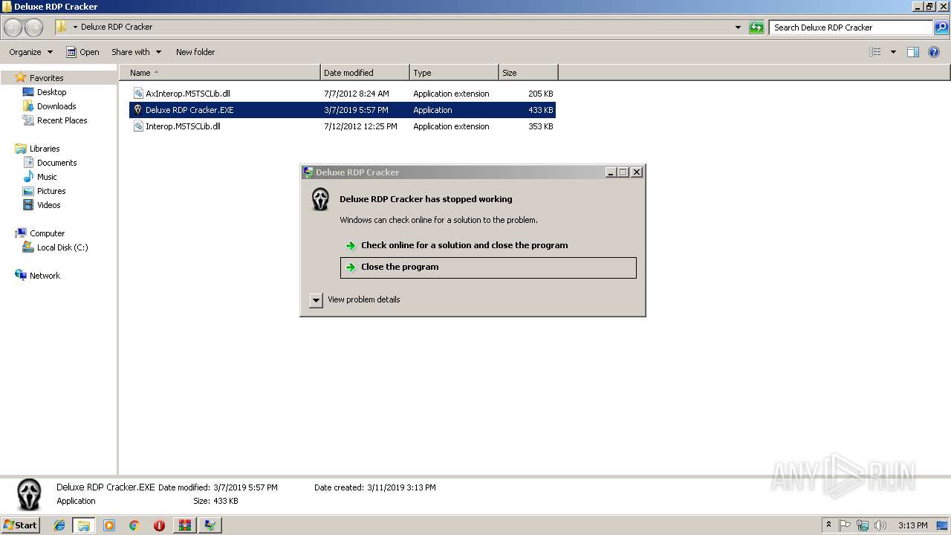
Task: Open the Organize dropdown menu
Action: (x=31, y=52)
